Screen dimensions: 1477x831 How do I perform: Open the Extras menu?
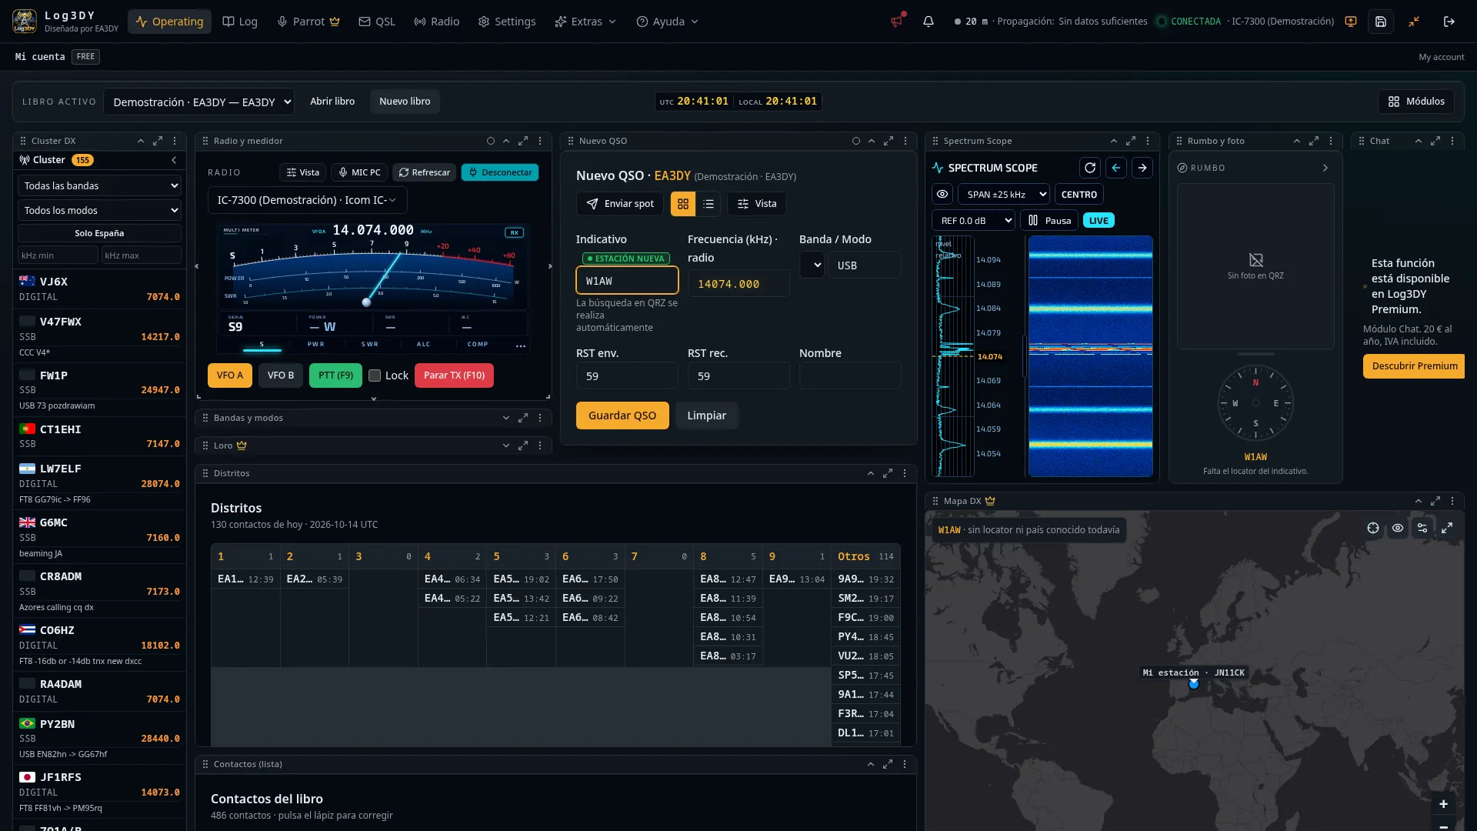pyautogui.click(x=585, y=22)
